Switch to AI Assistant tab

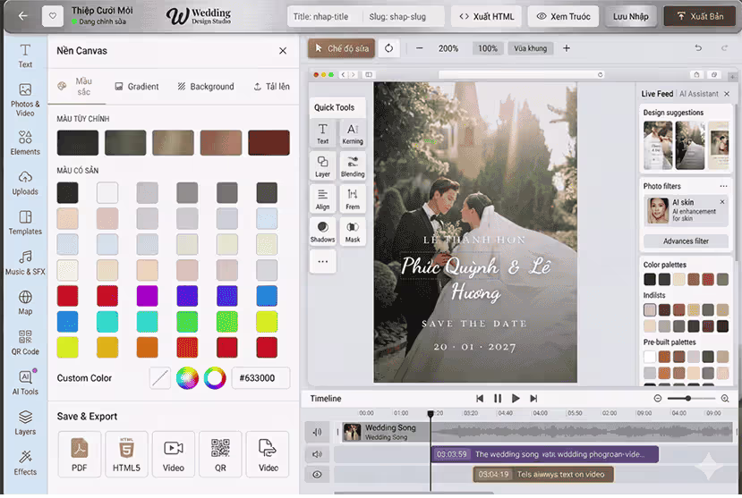coord(699,94)
